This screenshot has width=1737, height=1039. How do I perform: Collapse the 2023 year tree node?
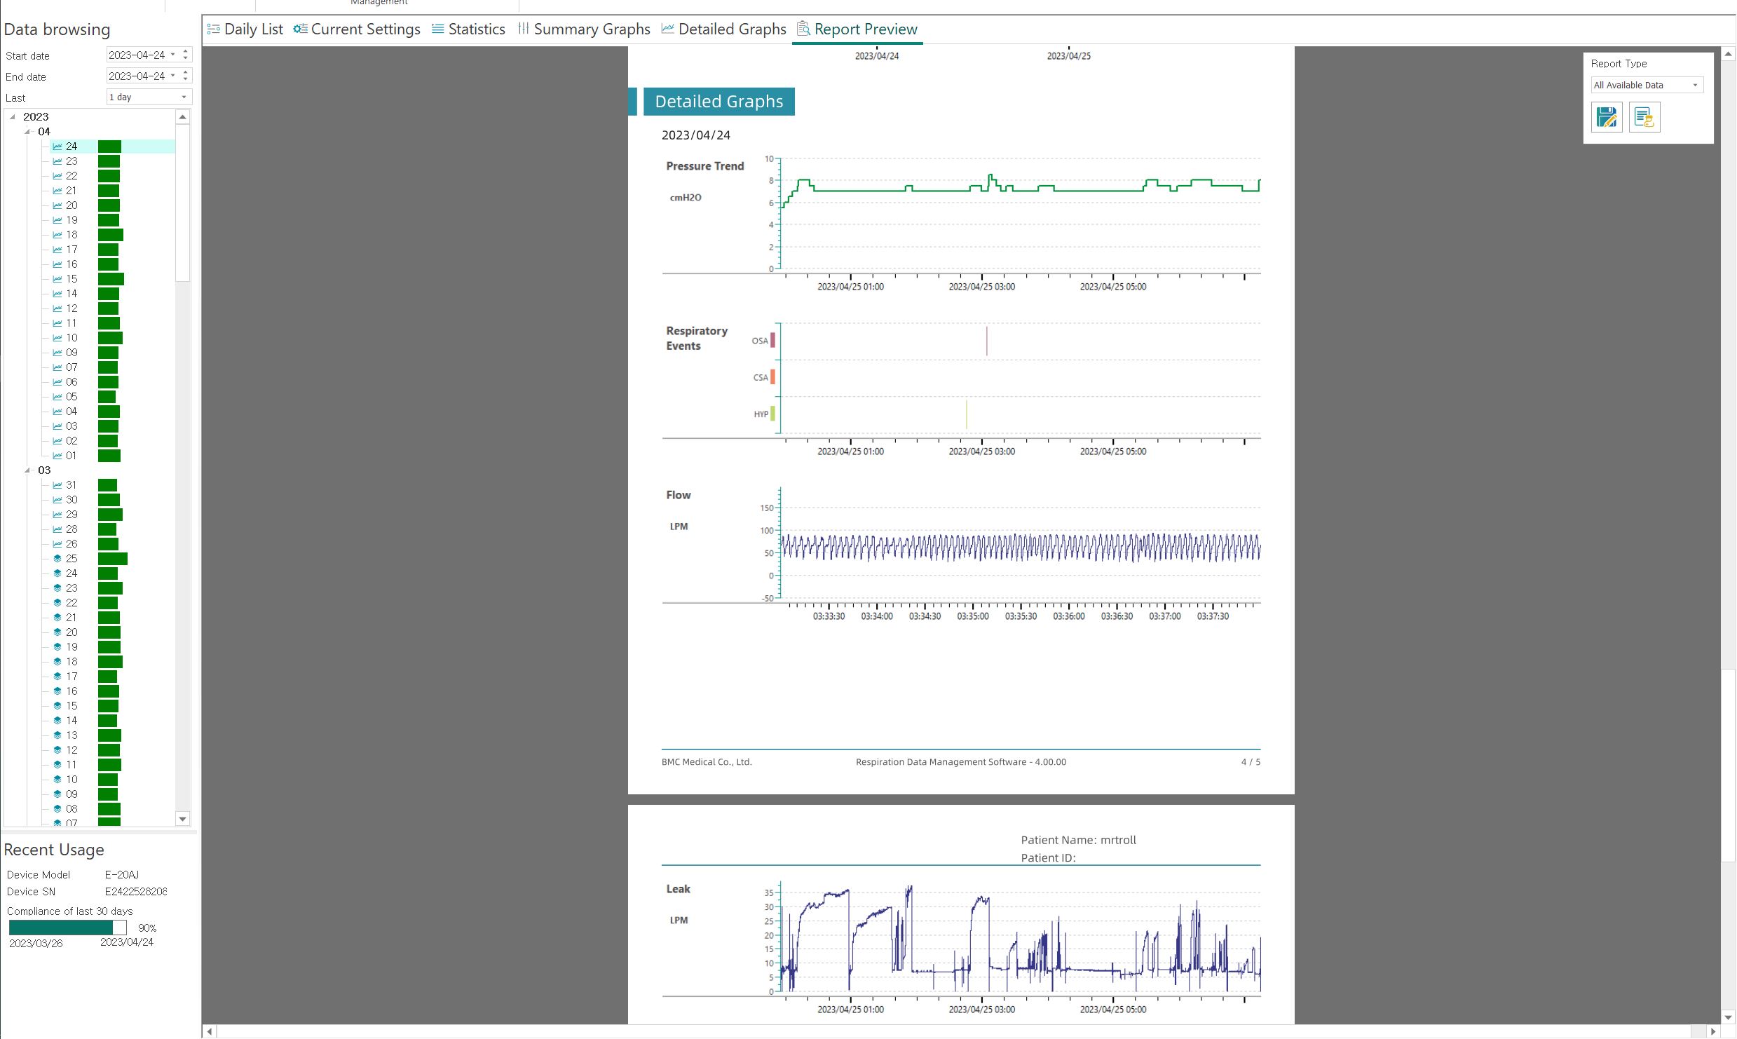pyautogui.click(x=13, y=117)
